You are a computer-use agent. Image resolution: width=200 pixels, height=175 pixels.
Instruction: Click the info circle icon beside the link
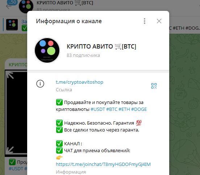tap(40, 84)
